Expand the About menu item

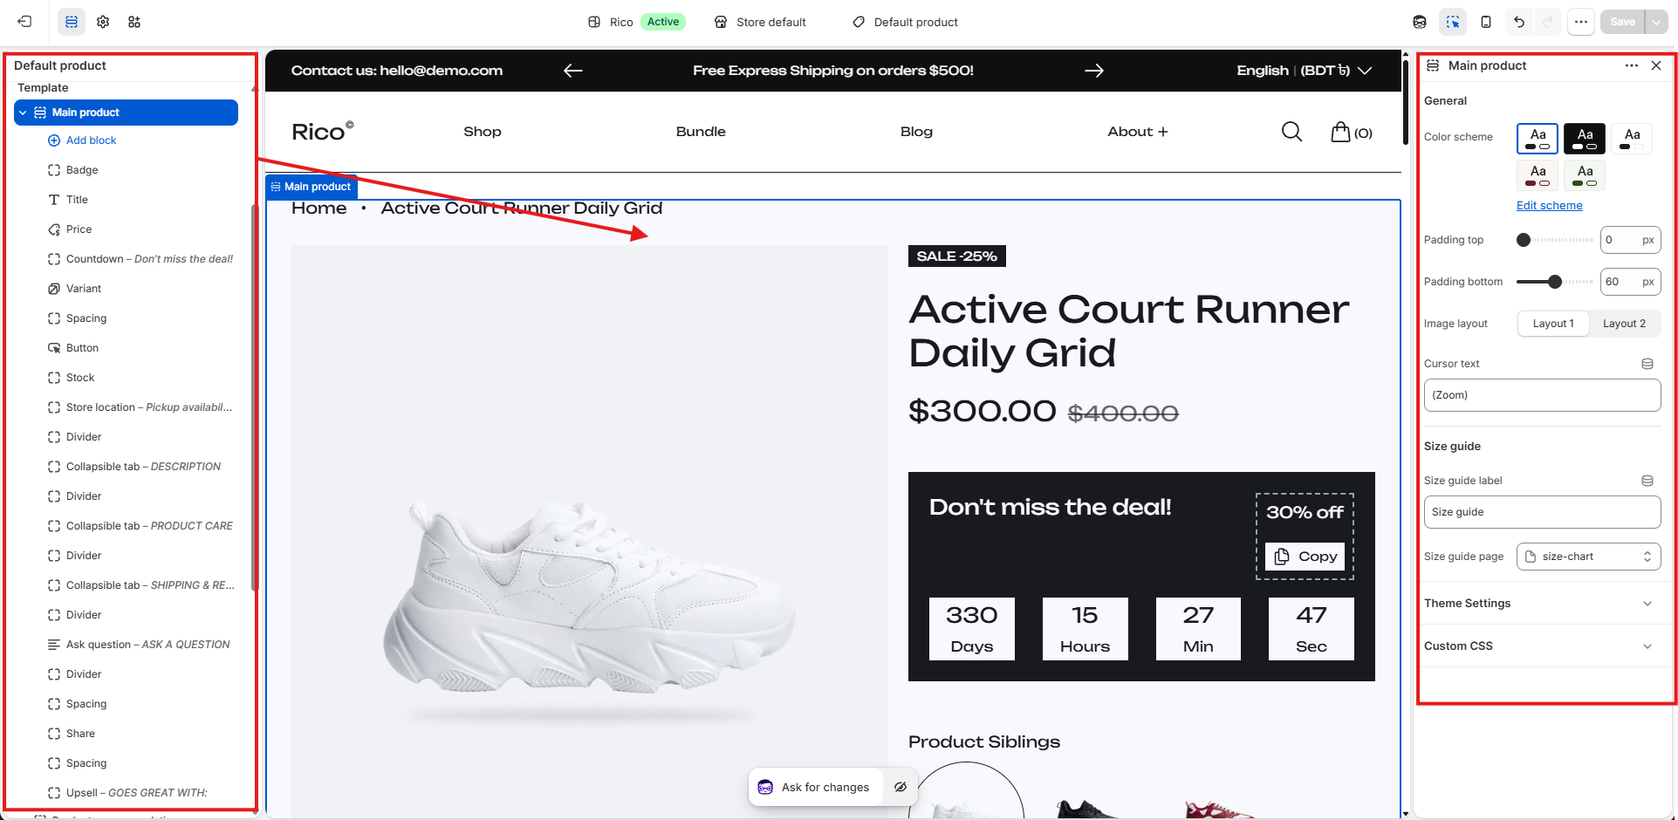[1138, 132]
